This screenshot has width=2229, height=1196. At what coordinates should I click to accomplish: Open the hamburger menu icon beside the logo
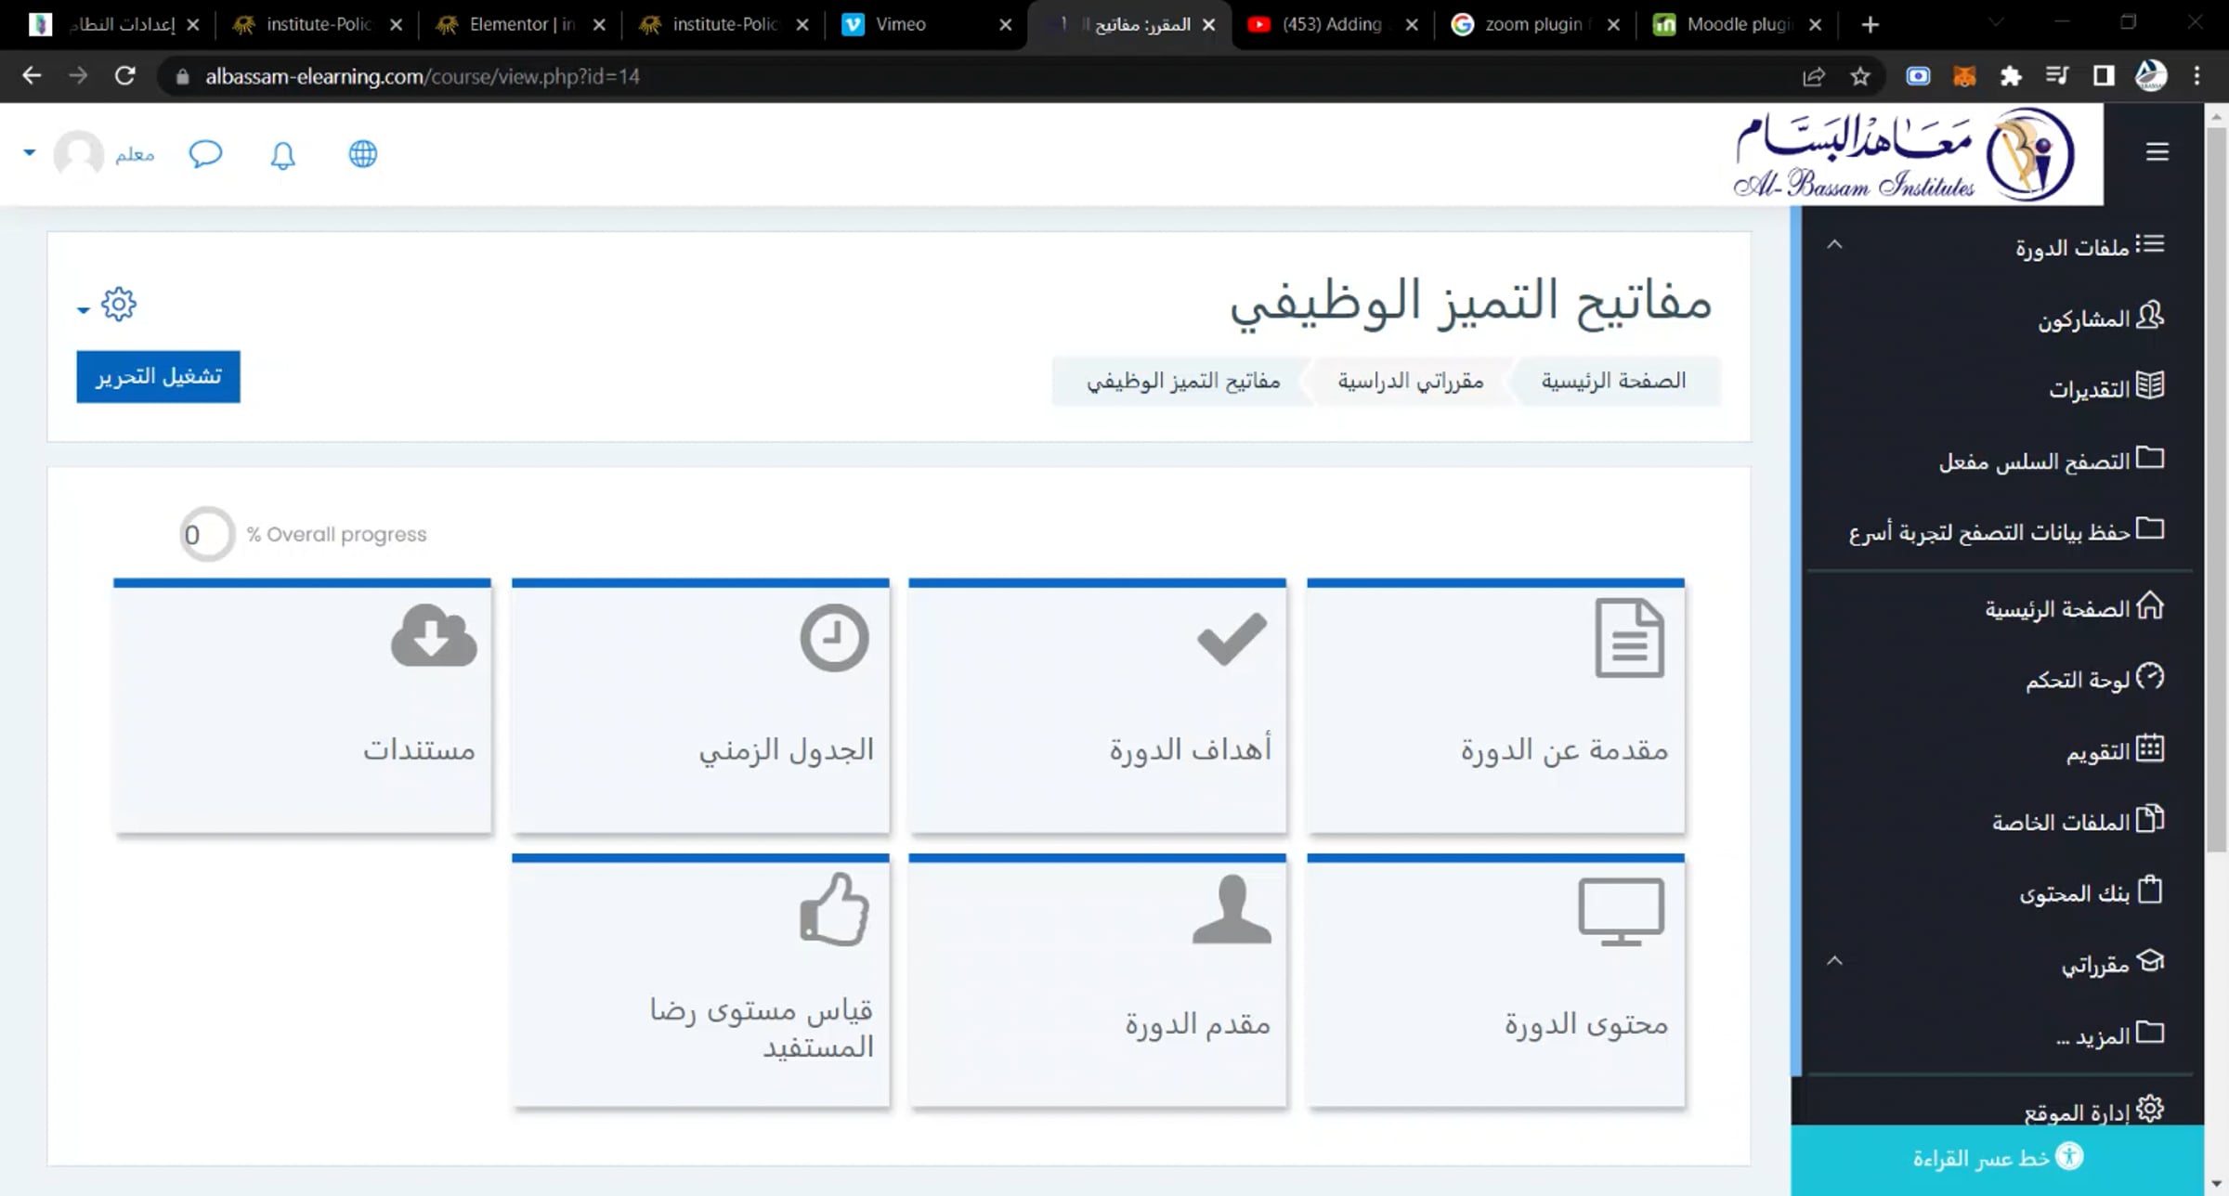tap(2157, 152)
